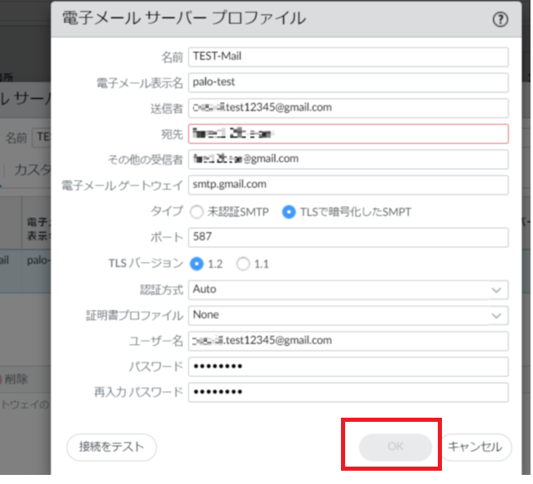The width and height of the screenshot is (533, 484).
Task: Click the OK button
Action: coord(395,447)
